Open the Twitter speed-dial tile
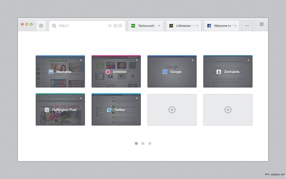This screenshot has width=286, height=179. click(x=116, y=109)
